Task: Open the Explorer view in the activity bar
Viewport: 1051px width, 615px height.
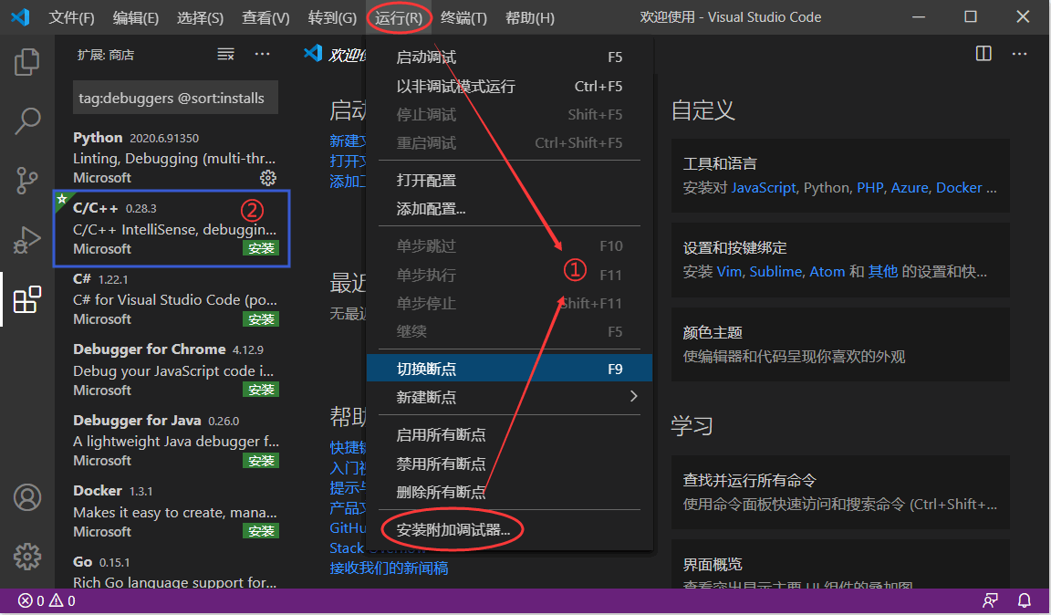Action: coord(26,61)
